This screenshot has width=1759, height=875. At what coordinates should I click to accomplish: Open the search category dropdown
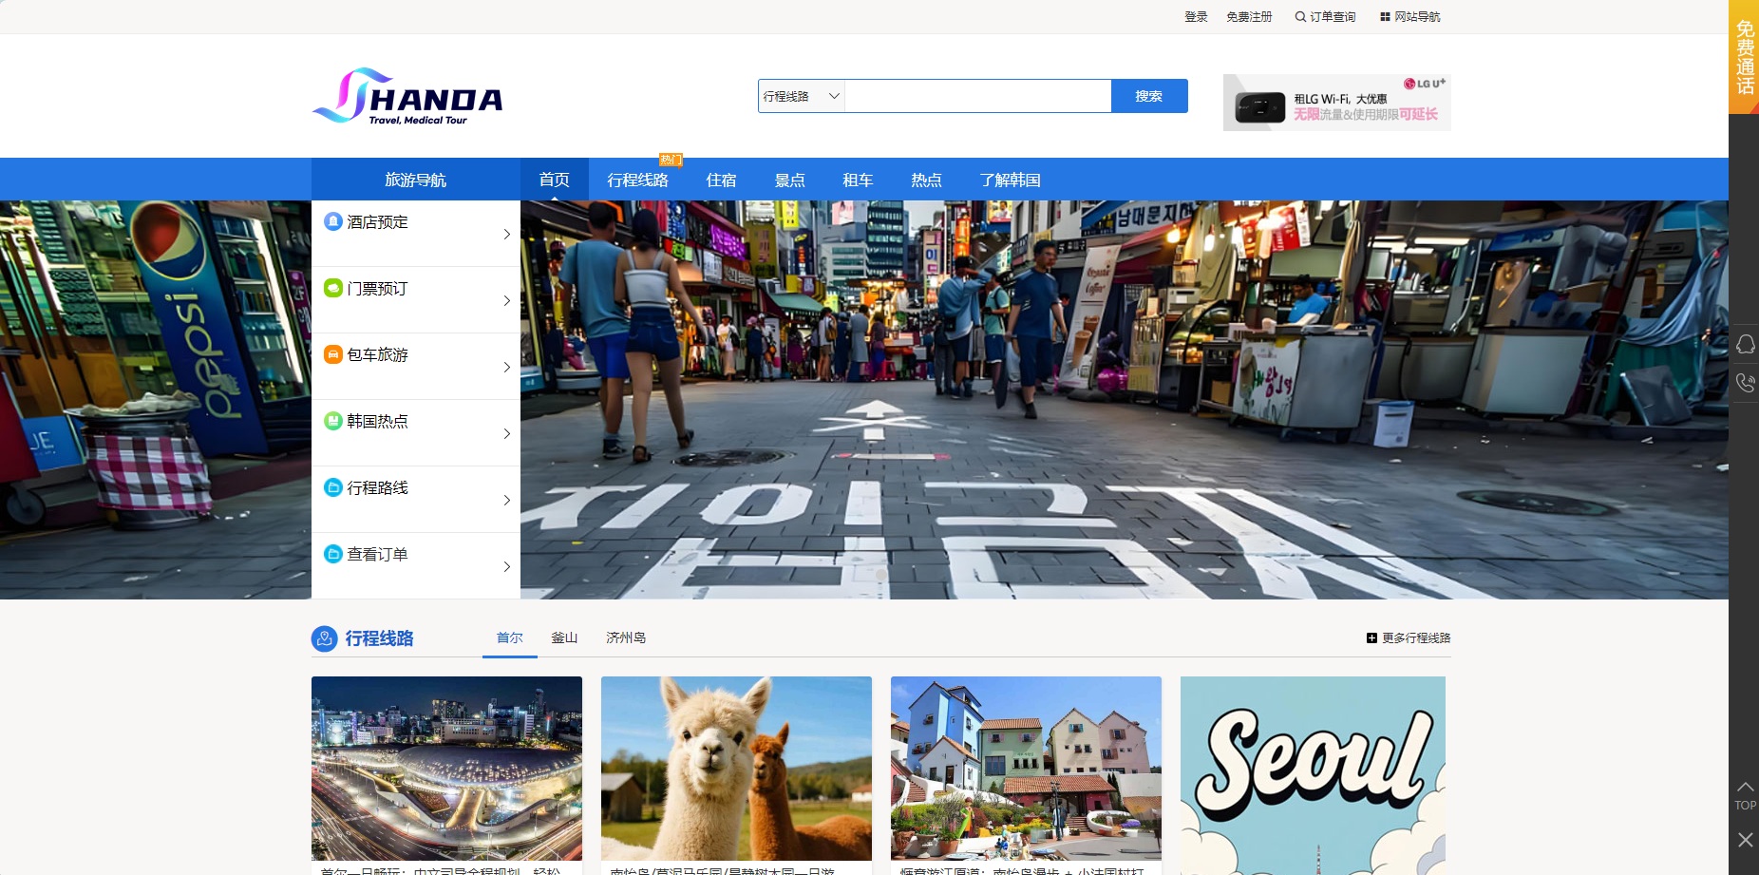coord(802,96)
